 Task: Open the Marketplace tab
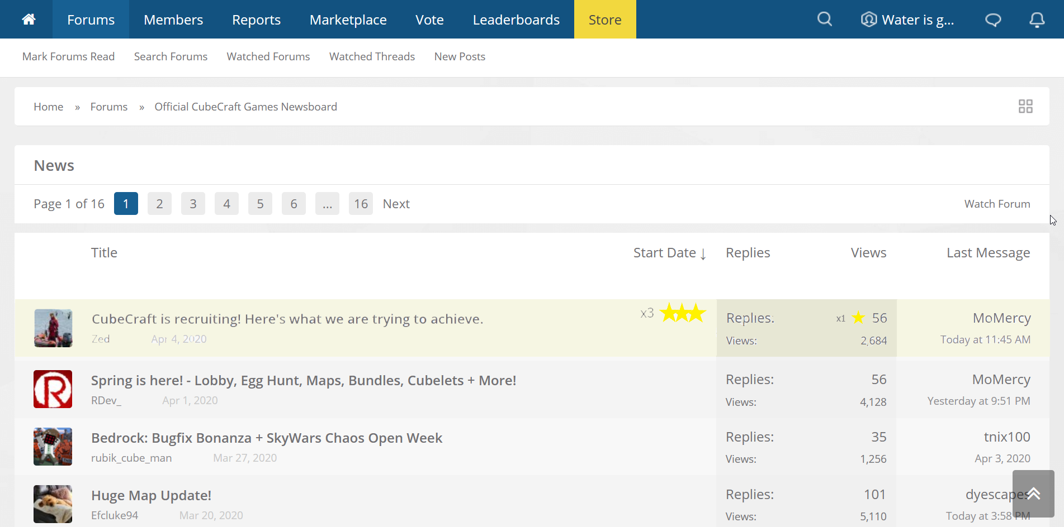click(x=348, y=20)
